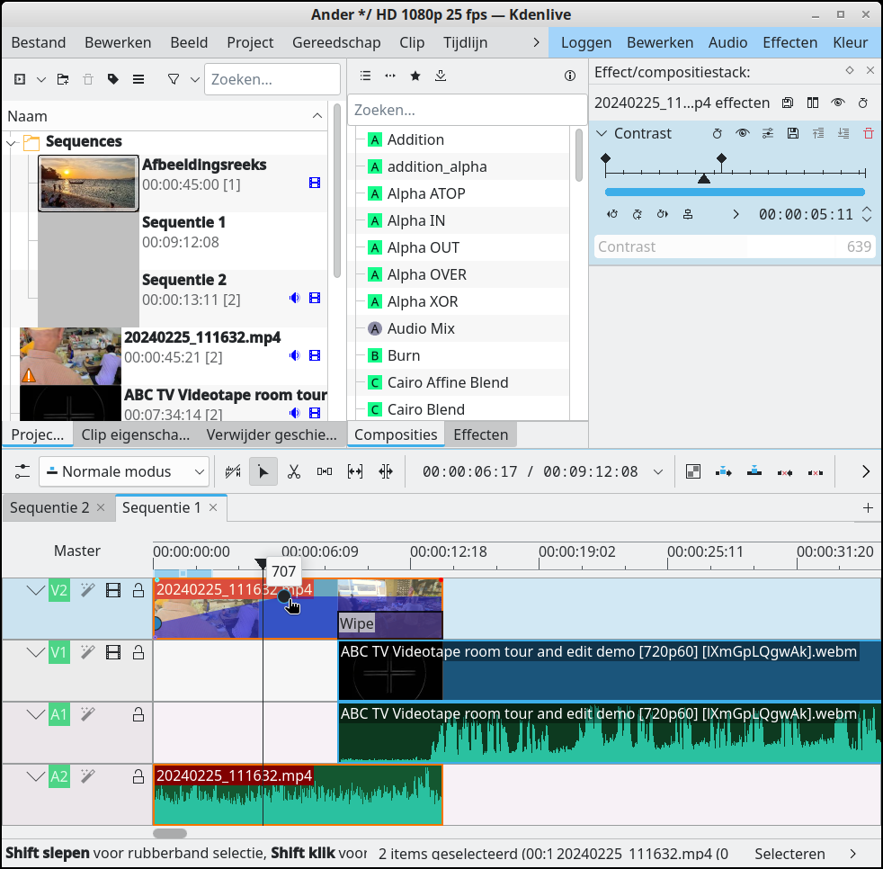Switch to the Kleur workspace
The height and width of the screenshot is (869, 883).
click(851, 43)
